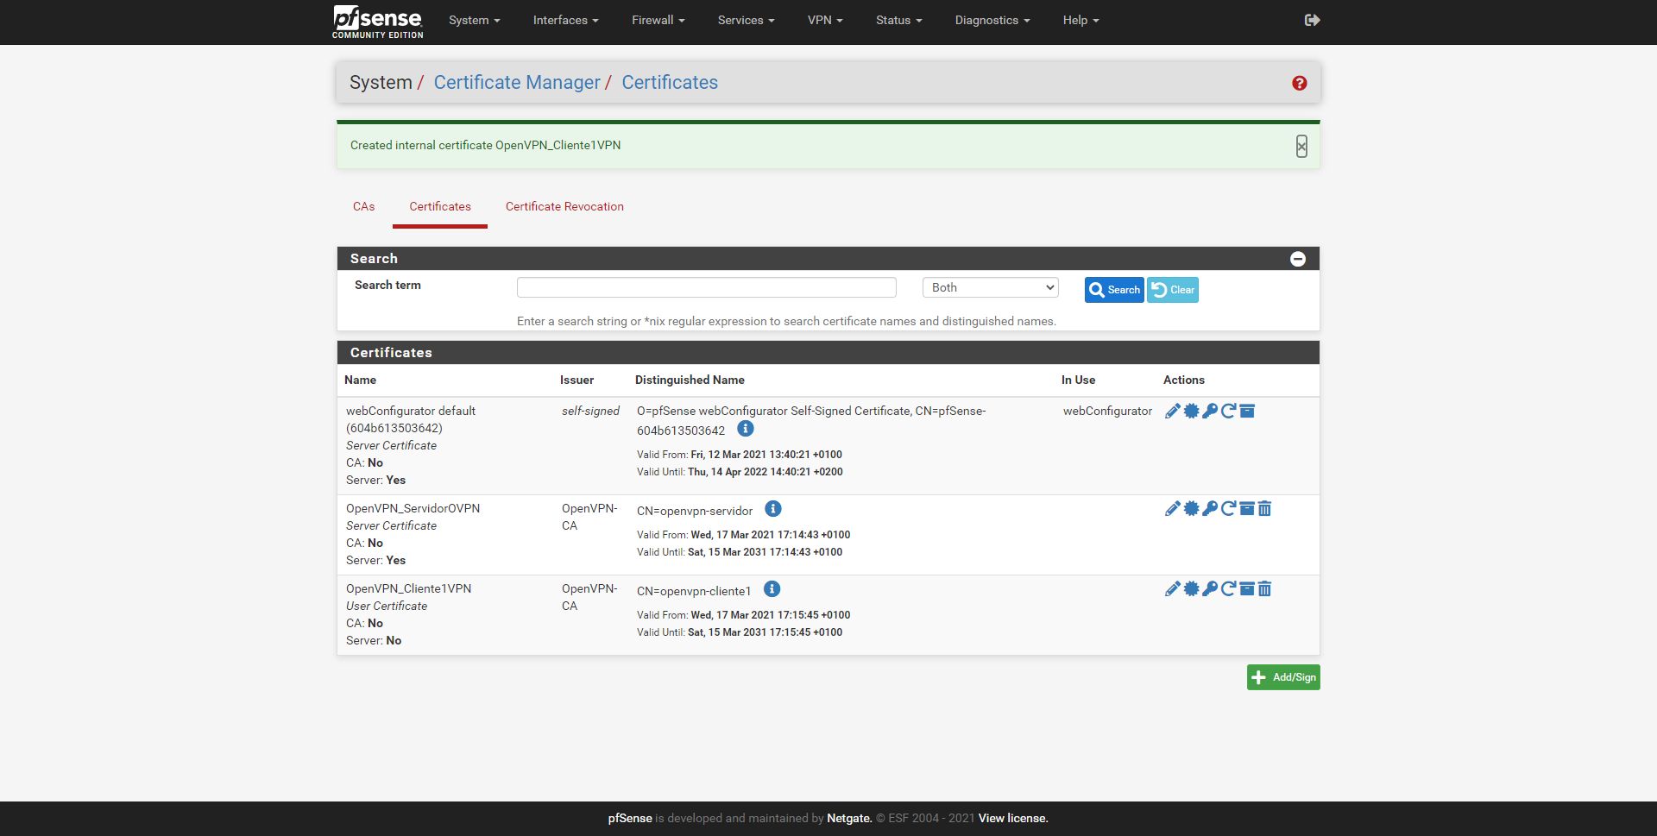This screenshot has width=1657, height=836.
Task: Delete the OpenVPN_ServidorOVPN certificate
Action: (1264, 509)
